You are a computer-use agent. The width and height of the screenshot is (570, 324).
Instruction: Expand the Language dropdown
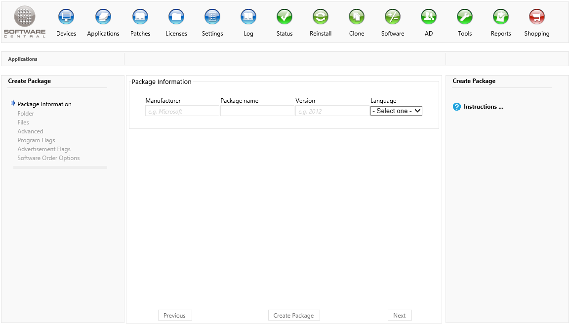396,111
